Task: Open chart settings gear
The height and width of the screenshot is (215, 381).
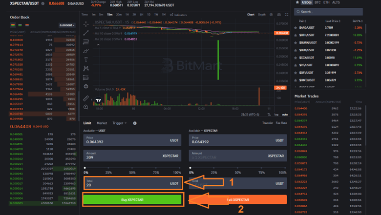Action: (x=271, y=15)
